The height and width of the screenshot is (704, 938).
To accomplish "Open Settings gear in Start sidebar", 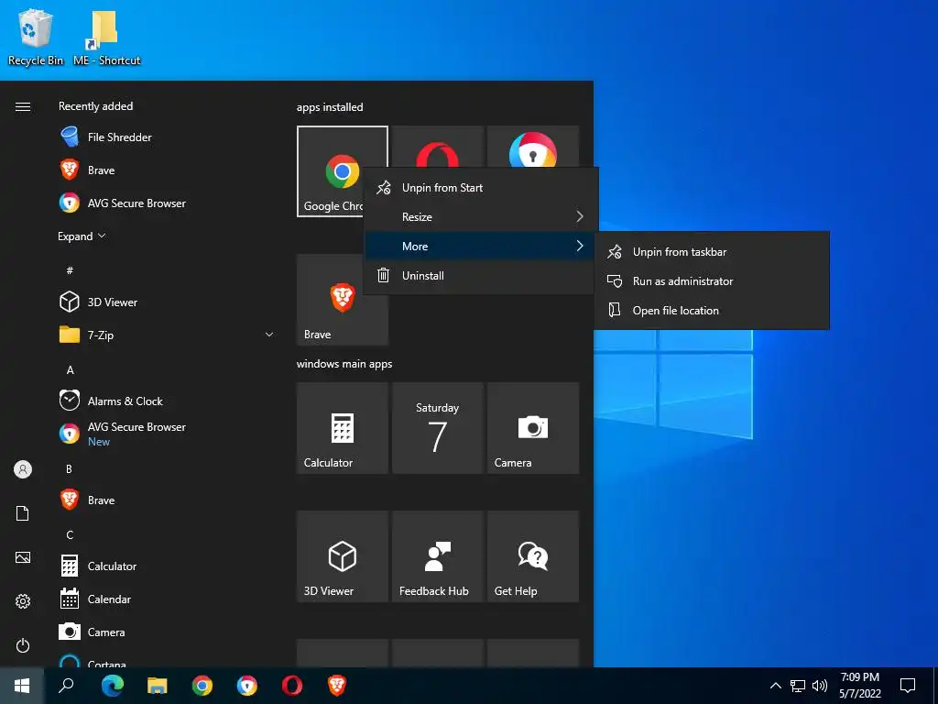I will (x=23, y=601).
